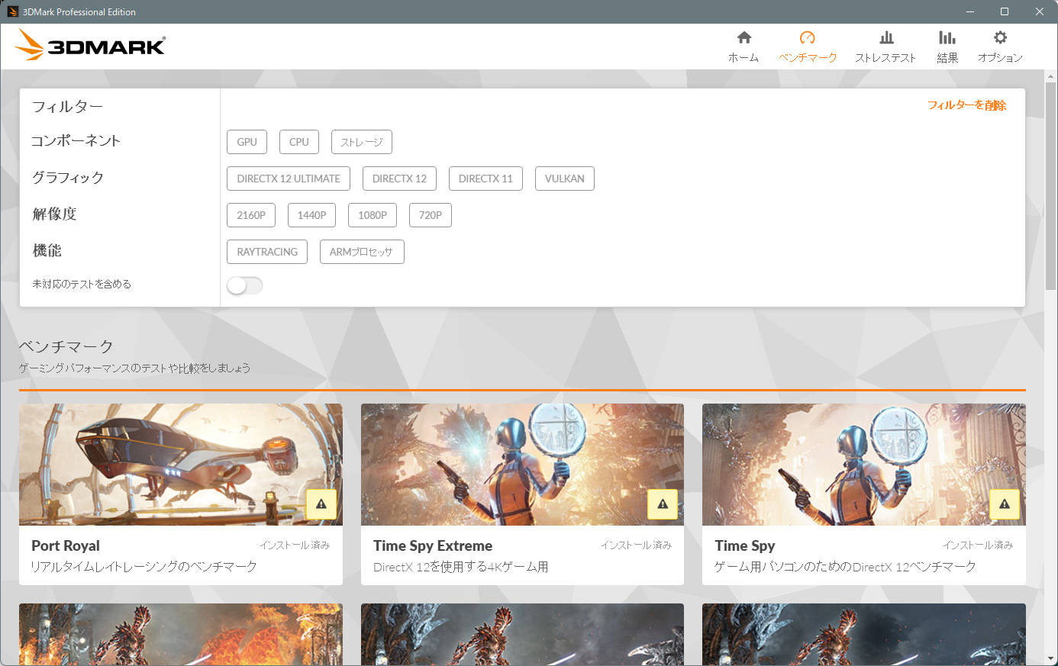This screenshot has height=666, width=1058.
Task: Click the 未対応のテストを含める label text
Action: pyautogui.click(x=82, y=284)
